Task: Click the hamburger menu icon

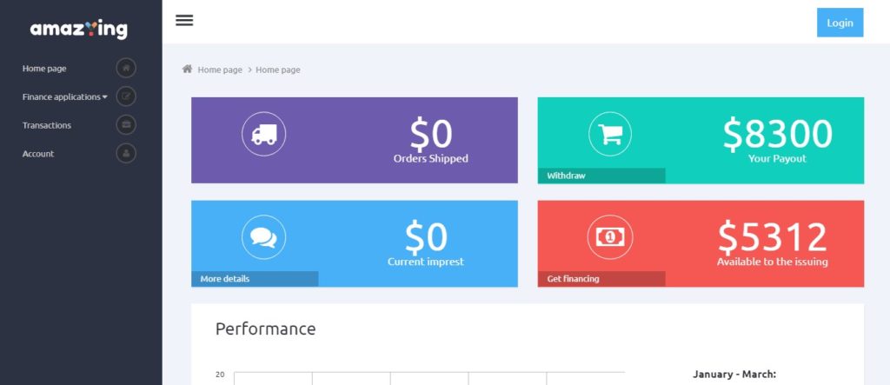Action: (184, 21)
